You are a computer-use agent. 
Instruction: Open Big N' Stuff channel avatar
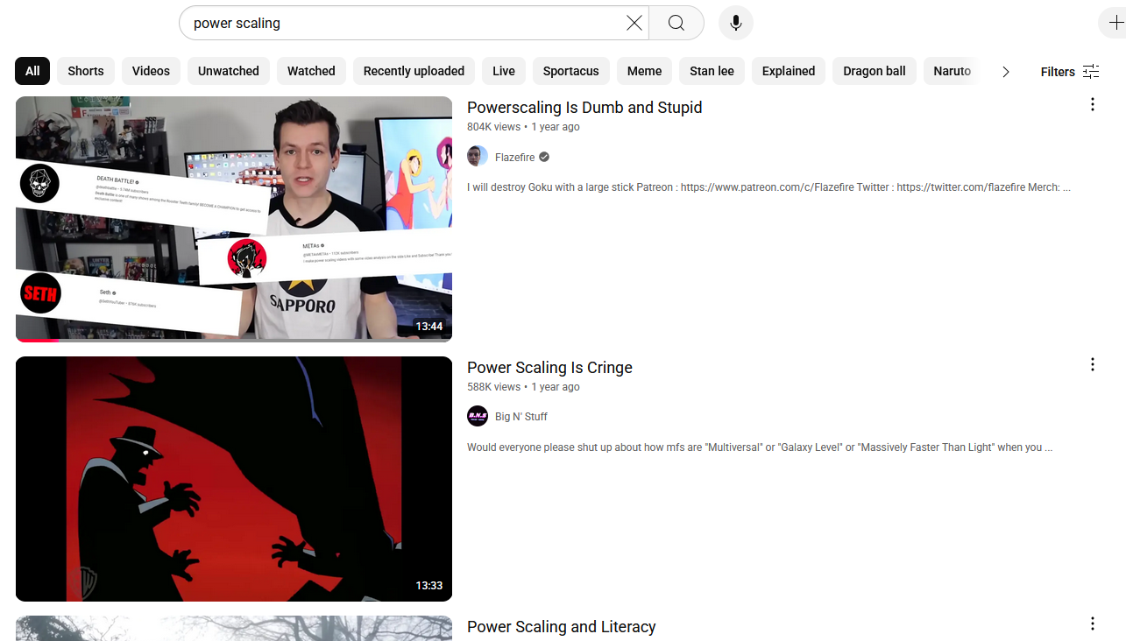tap(478, 416)
